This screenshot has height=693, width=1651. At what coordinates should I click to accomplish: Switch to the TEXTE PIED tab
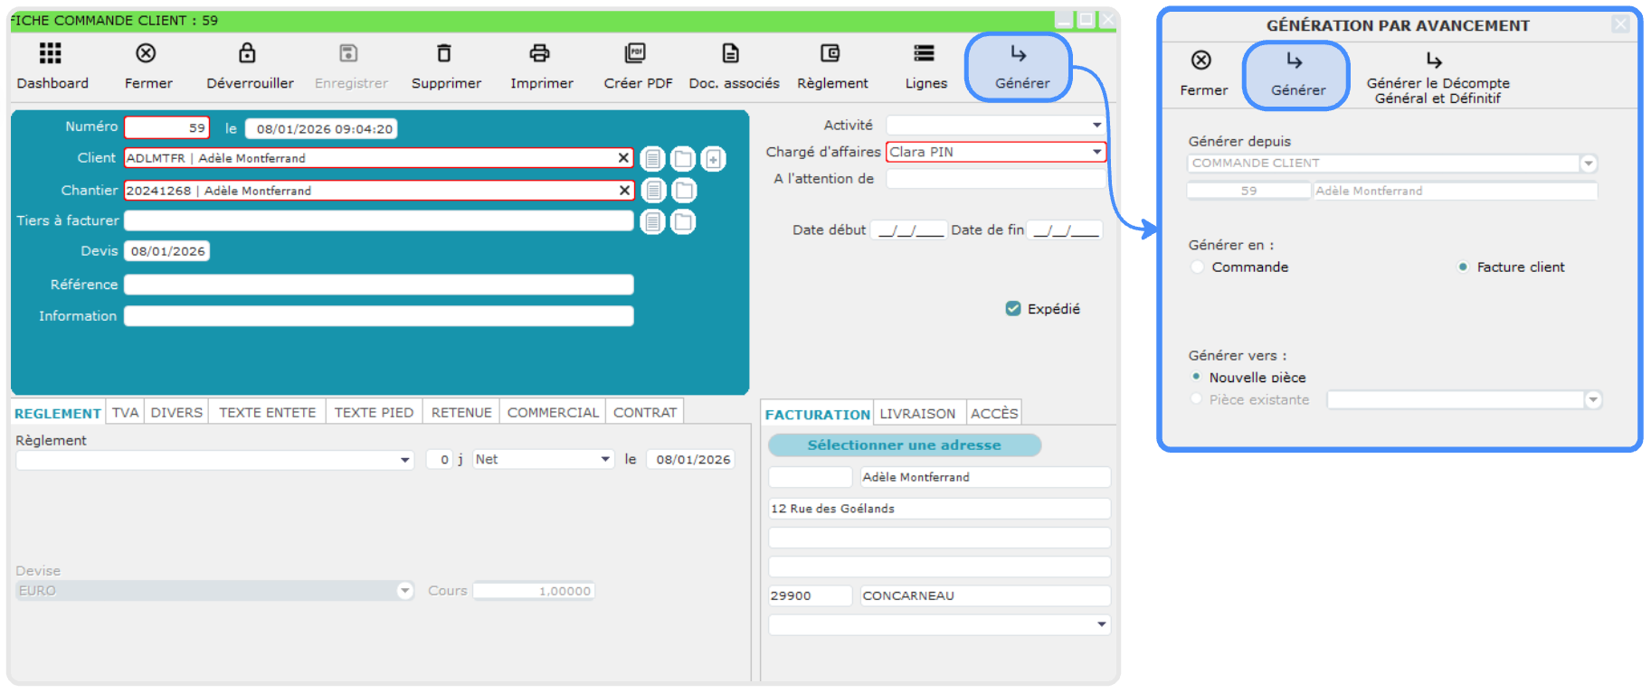tap(374, 413)
